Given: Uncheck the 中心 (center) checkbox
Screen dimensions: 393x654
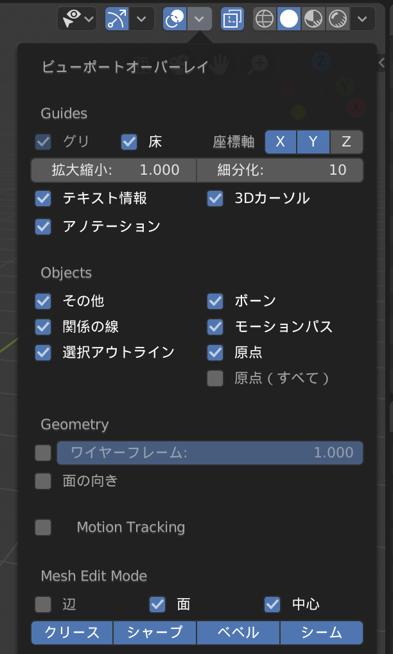Looking at the screenshot, I should pyautogui.click(x=272, y=605).
